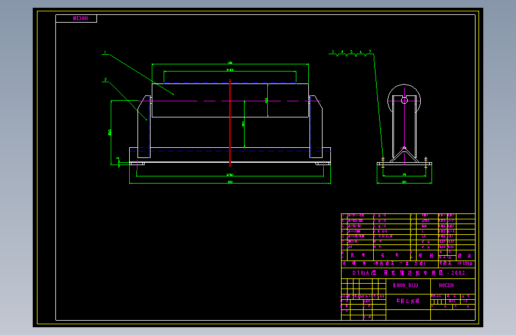Click callout number 7 above side view
Viewport: 516px width, 335px height.
pyautogui.click(x=370, y=52)
